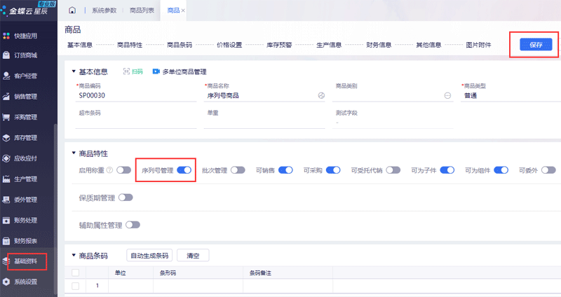Click help icon beside 启用称重
This screenshot has width=561, height=297.
point(110,170)
